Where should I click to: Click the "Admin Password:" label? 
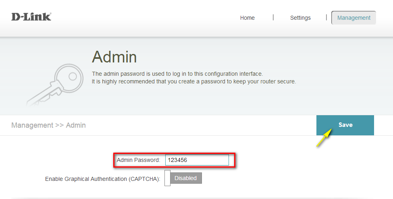(138, 160)
